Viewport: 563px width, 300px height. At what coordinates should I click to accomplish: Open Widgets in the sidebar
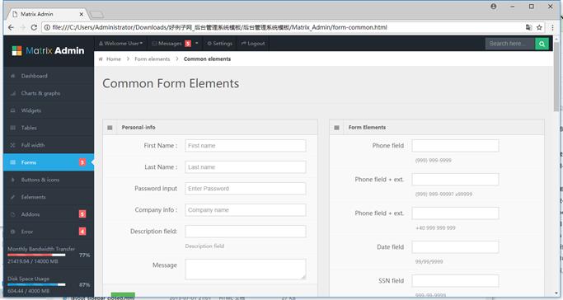pyautogui.click(x=49, y=110)
